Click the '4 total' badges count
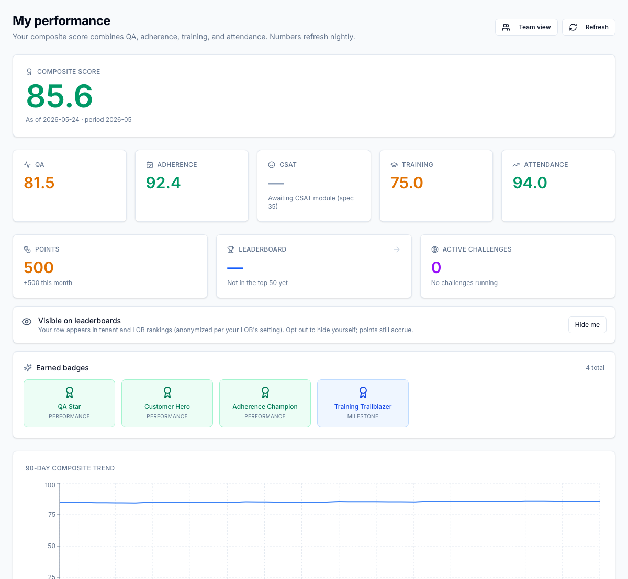This screenshot has height=579, width=628. (x=595, y=368)
